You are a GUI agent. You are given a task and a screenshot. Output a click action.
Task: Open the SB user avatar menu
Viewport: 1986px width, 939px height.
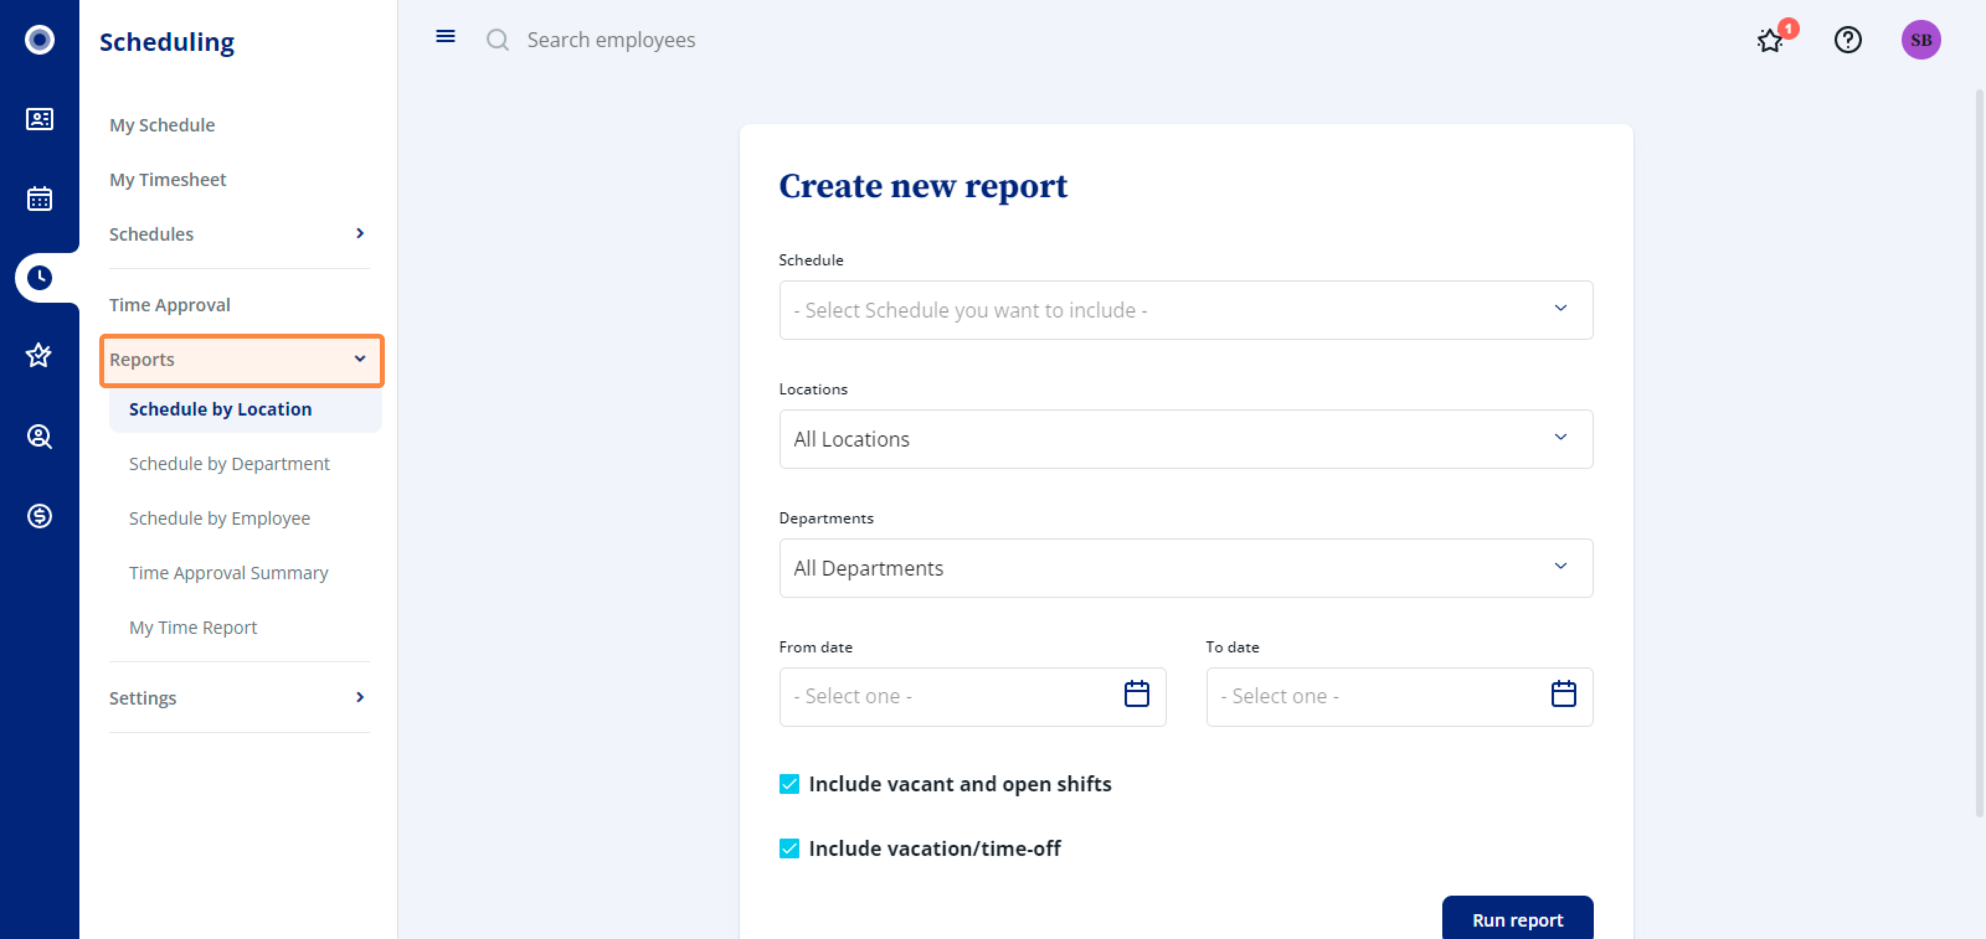pos(1920,39)
